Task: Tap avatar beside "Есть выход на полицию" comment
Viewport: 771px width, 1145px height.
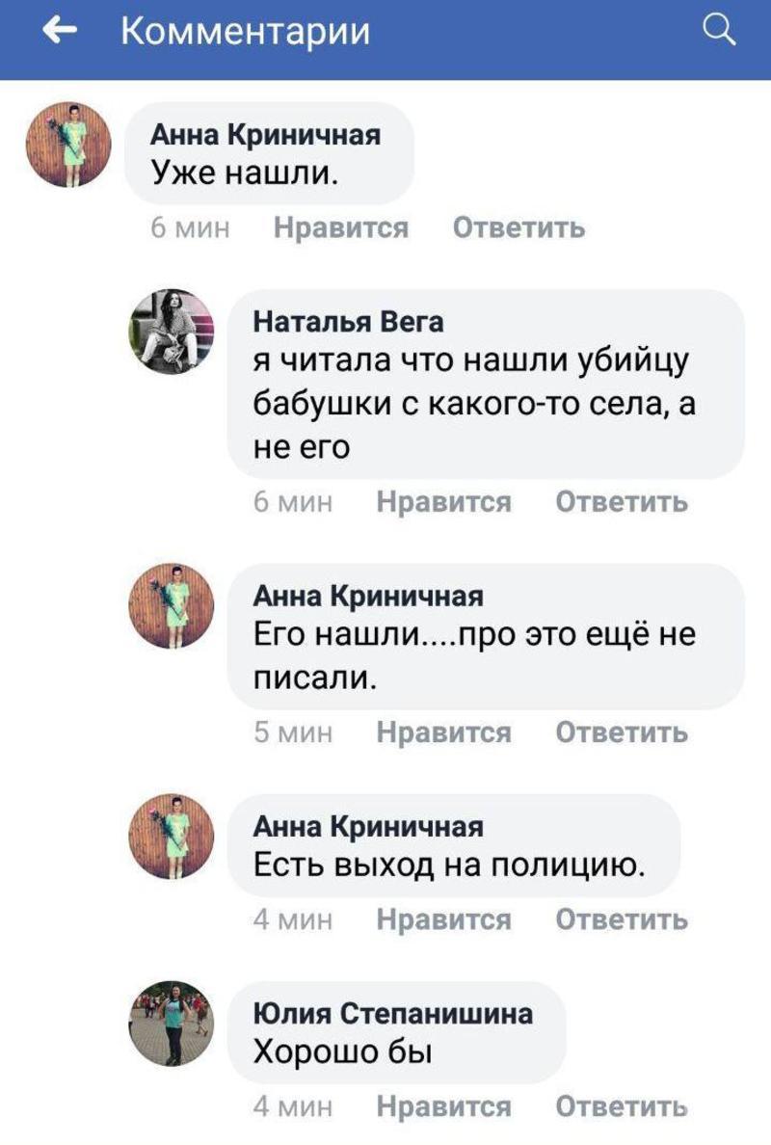Action: click(x=171, y=837)
